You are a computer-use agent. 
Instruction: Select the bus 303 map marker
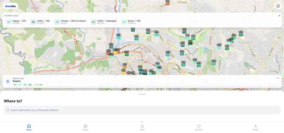[x=199, y=65]
